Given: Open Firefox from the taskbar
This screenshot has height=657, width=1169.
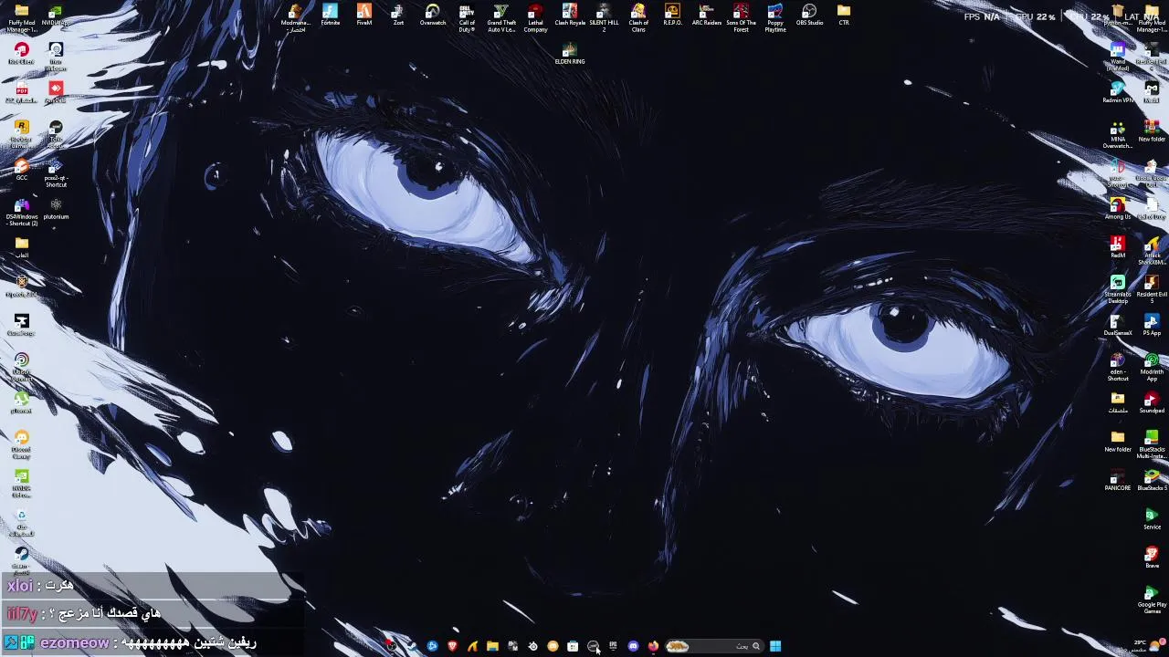Looking at the screenshot, I should pos(654,646).
